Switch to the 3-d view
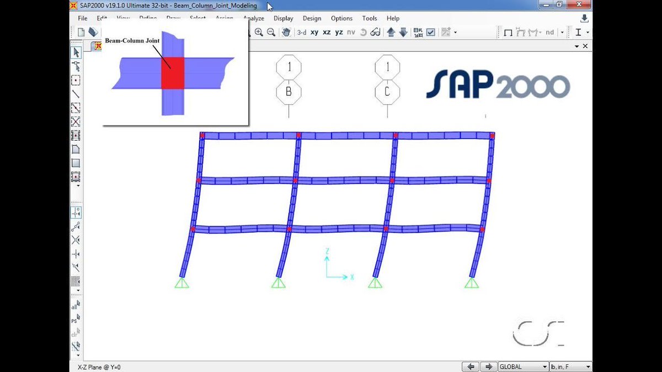The image size is (662, 372). (x=301, y=32)
